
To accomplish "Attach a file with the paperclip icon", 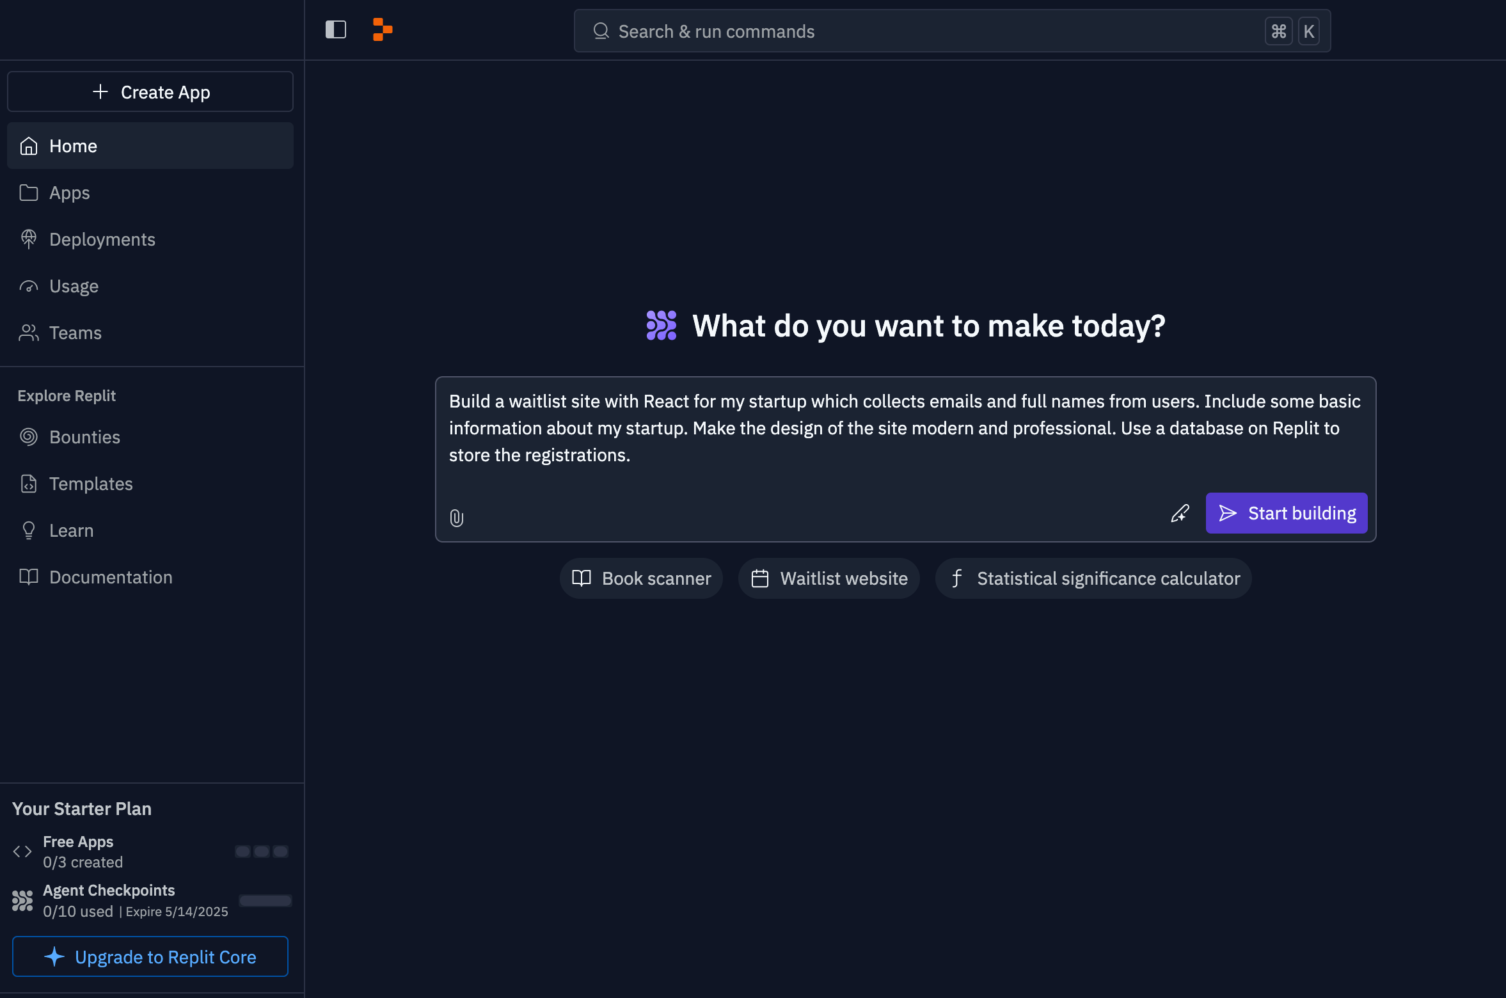I will click(x=456, y=518).
